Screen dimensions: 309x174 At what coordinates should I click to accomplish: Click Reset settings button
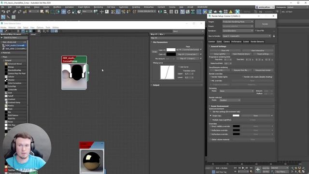pyautogui.click(x=263, y=54)
